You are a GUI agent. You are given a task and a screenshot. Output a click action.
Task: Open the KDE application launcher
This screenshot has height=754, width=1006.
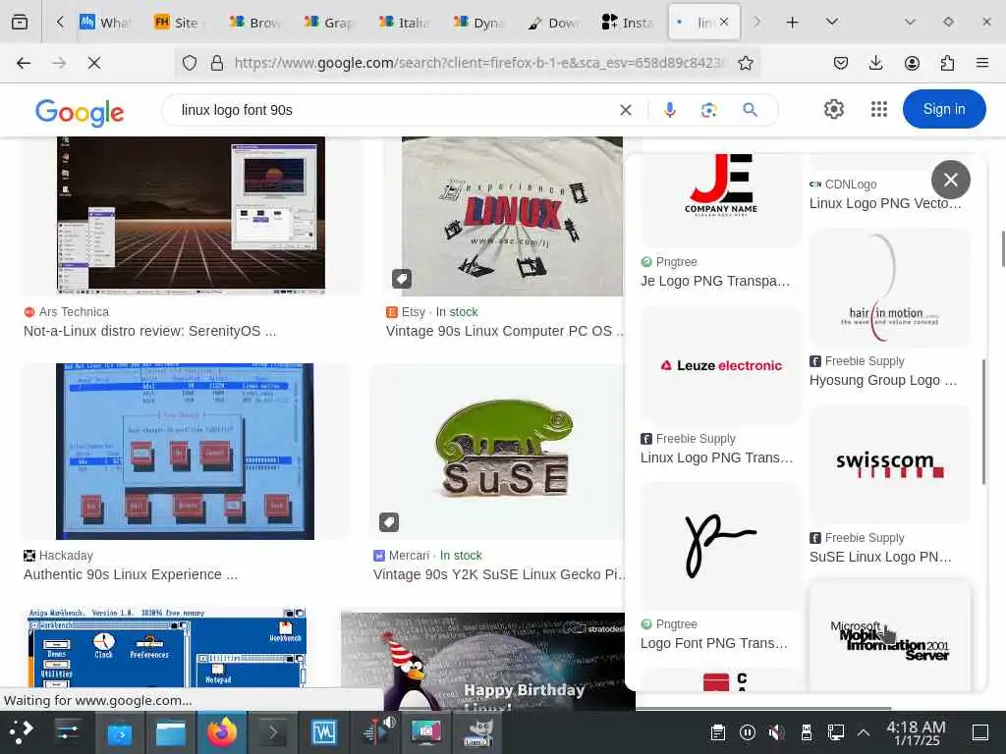click(23, 731)
